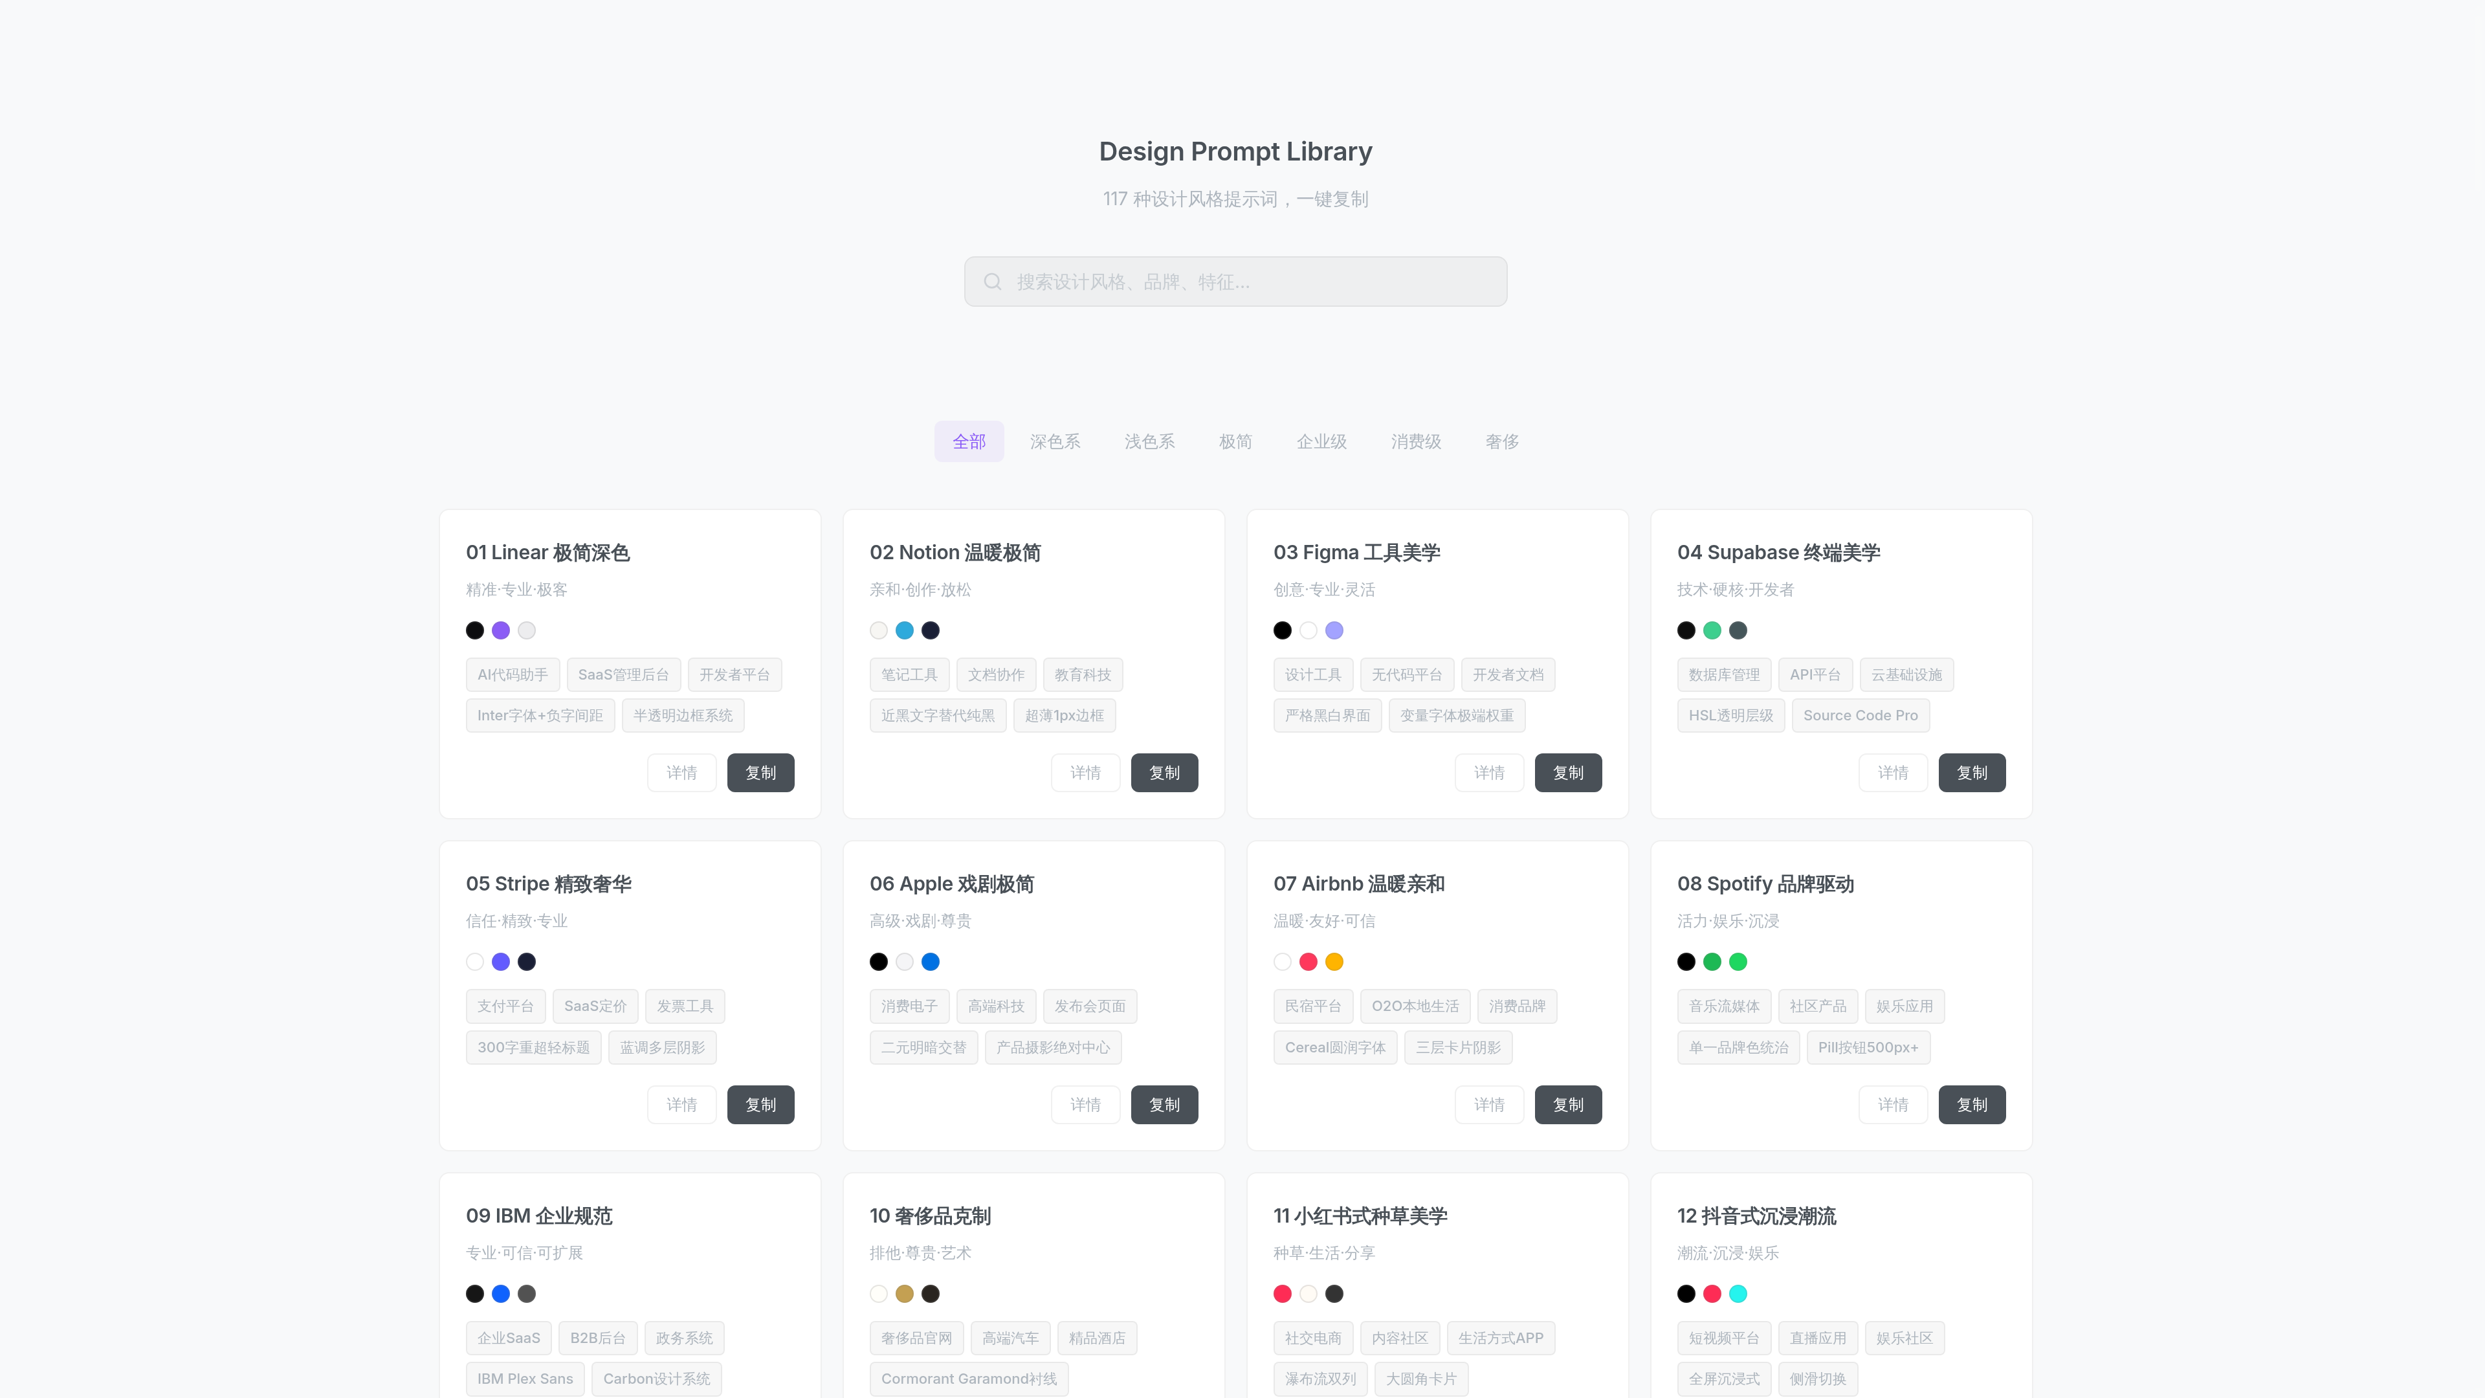Image resolution: width=2485 pixels, height=1398 pixels.
Task: Click the blue swatch in Apple card
Action: 930,962
